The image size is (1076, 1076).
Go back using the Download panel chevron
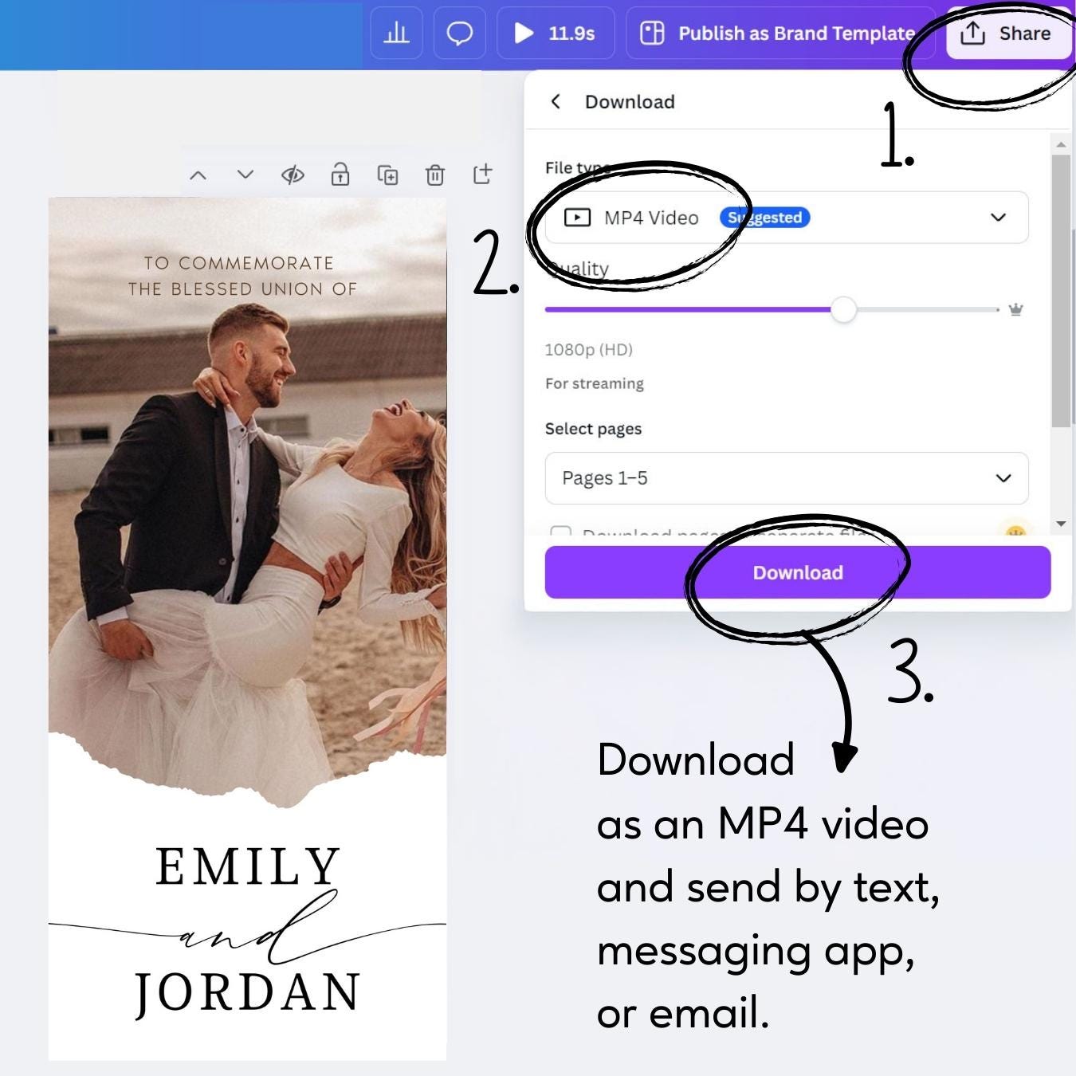[x=556, y=101]
